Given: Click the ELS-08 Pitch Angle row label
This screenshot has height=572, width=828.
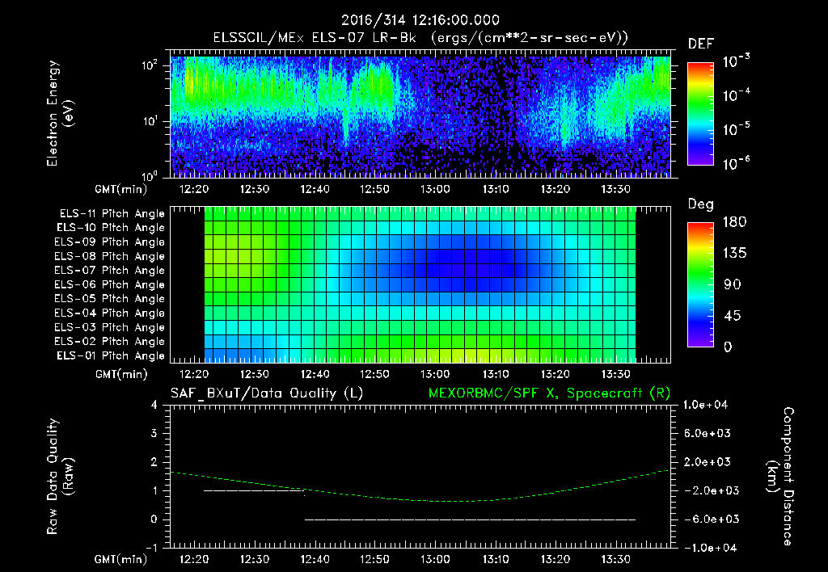Looking at the screenshot, I should (x=110, y=256).
